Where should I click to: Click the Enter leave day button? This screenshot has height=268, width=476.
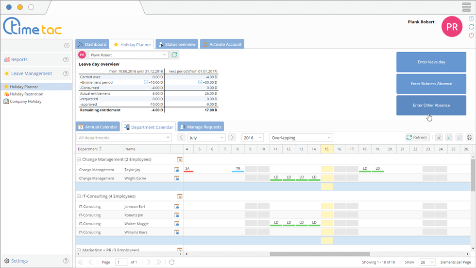point(431,62)
